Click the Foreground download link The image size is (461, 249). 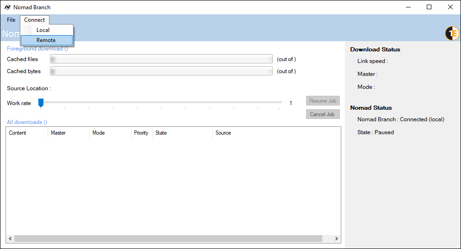pos(37,49)
